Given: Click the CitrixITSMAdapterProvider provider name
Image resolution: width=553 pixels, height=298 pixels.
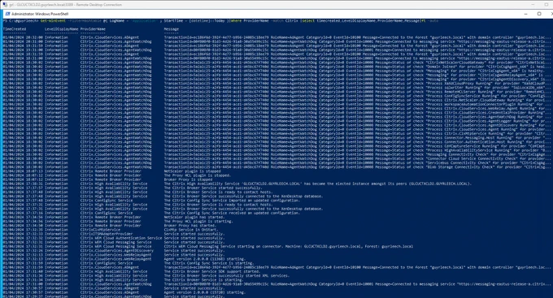Looking at the screenshot, I should pos(107,234).
